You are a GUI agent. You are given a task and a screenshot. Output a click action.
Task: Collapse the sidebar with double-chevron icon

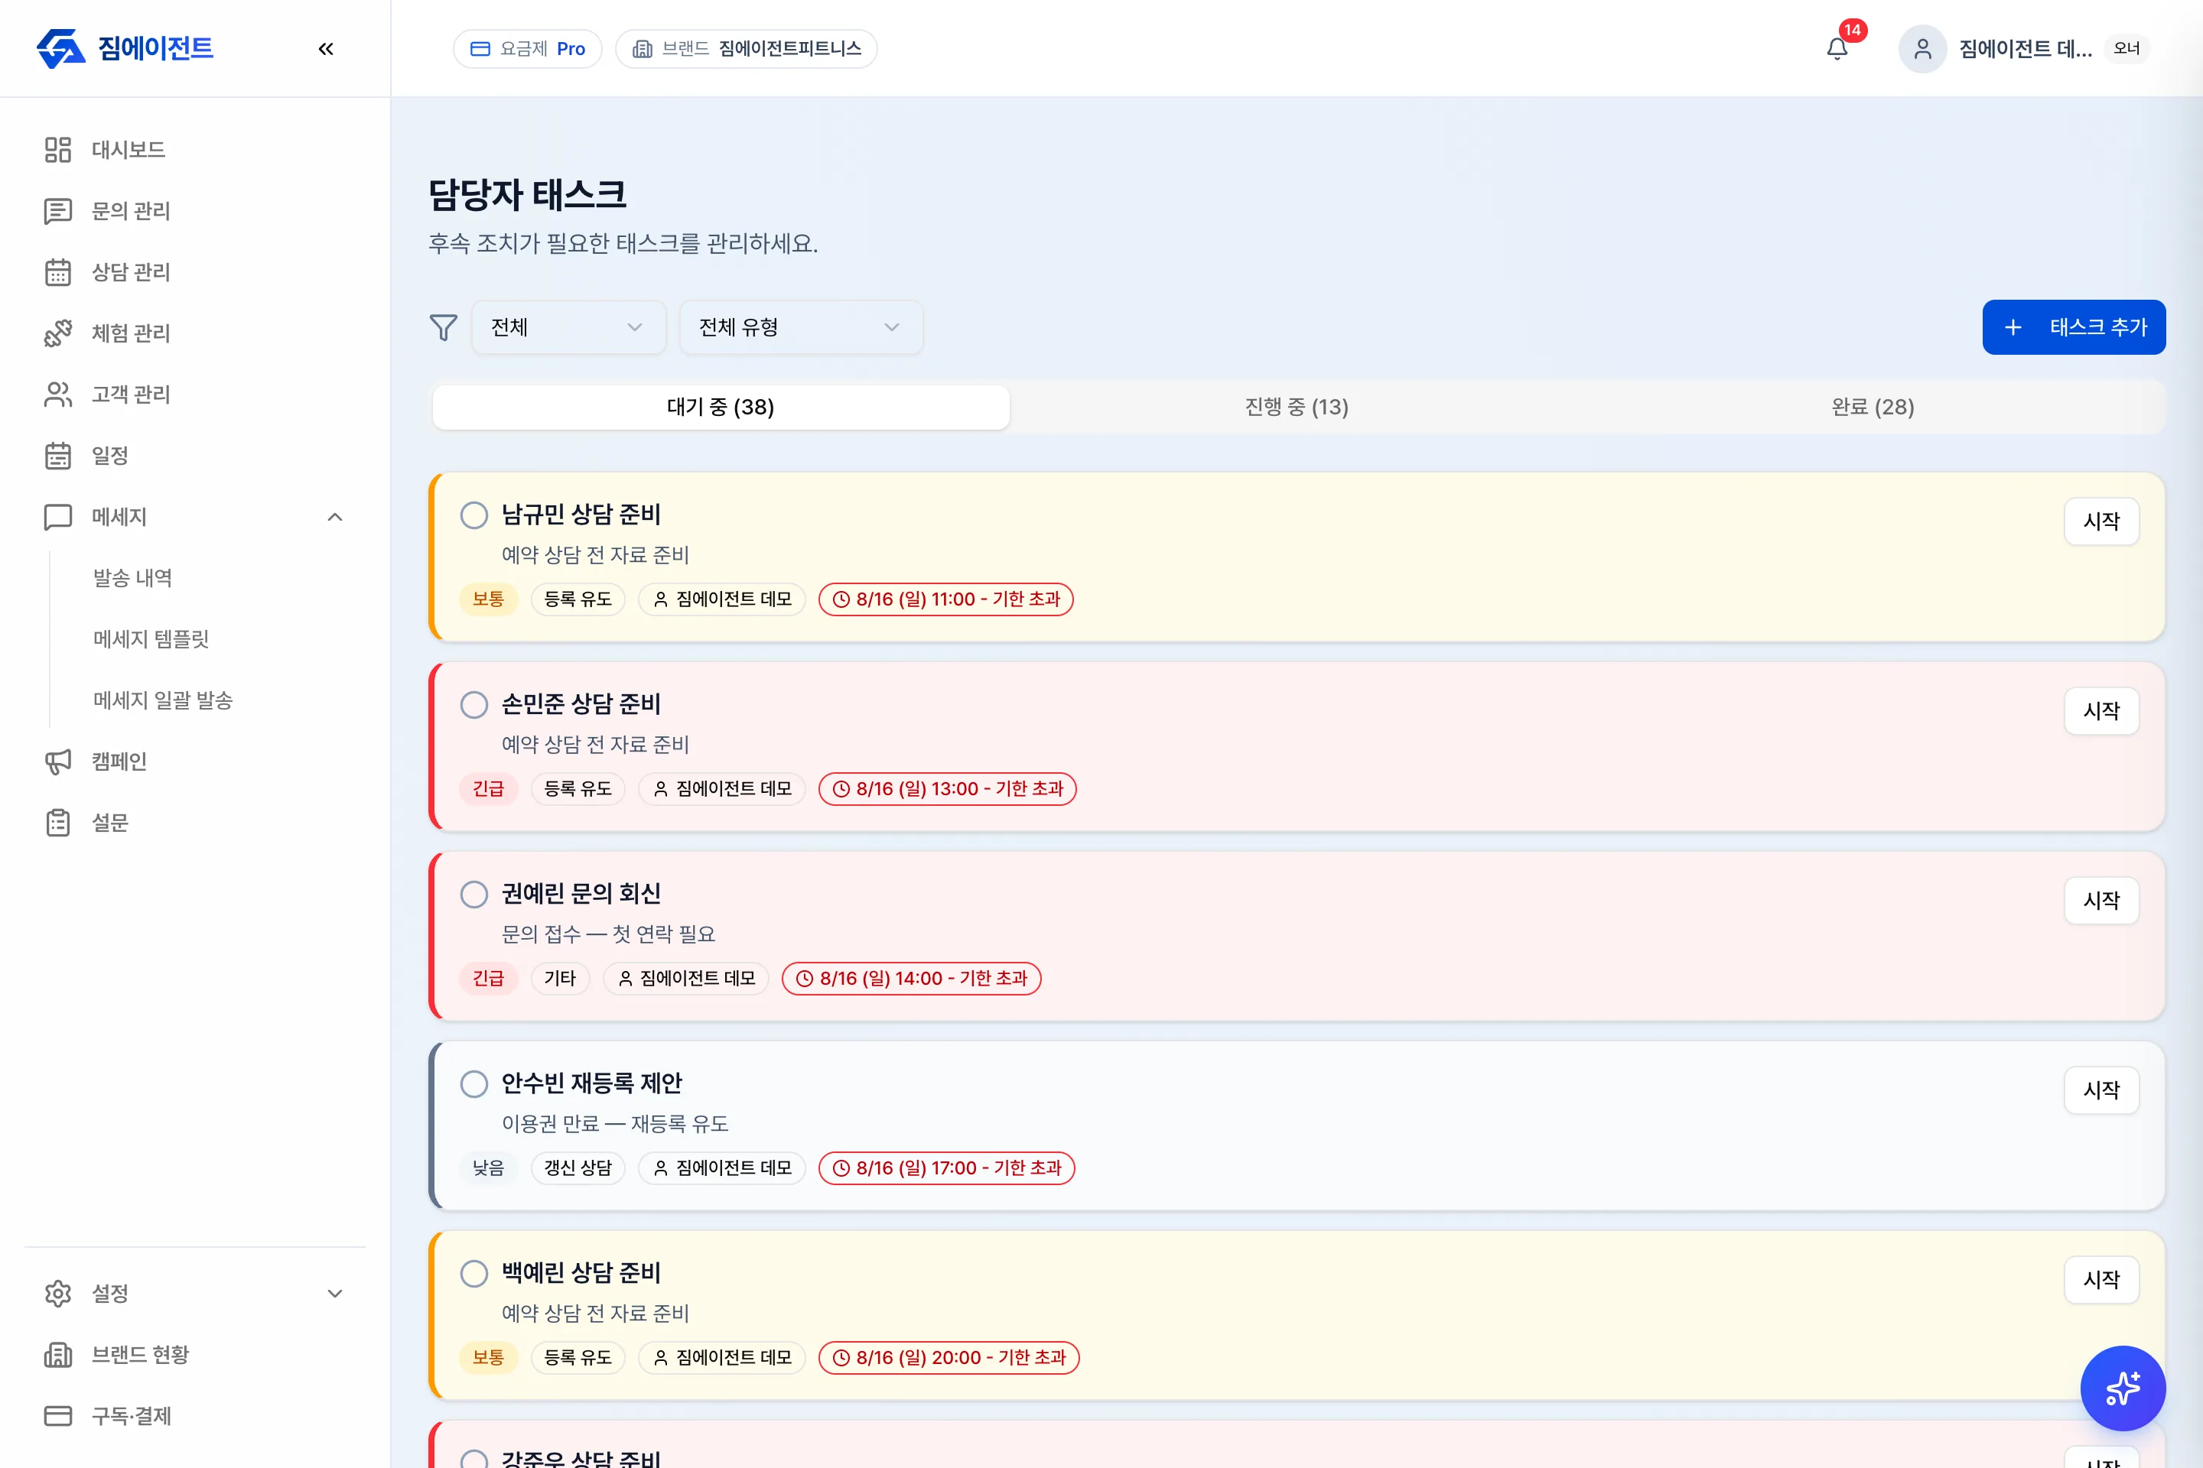click(326, 49)
